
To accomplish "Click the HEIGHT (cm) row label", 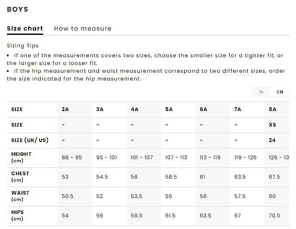I will [22, 158].
